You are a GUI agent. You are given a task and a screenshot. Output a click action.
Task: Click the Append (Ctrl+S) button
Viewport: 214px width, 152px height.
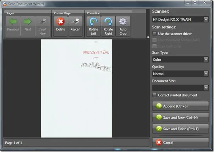(x=180, y=106)
